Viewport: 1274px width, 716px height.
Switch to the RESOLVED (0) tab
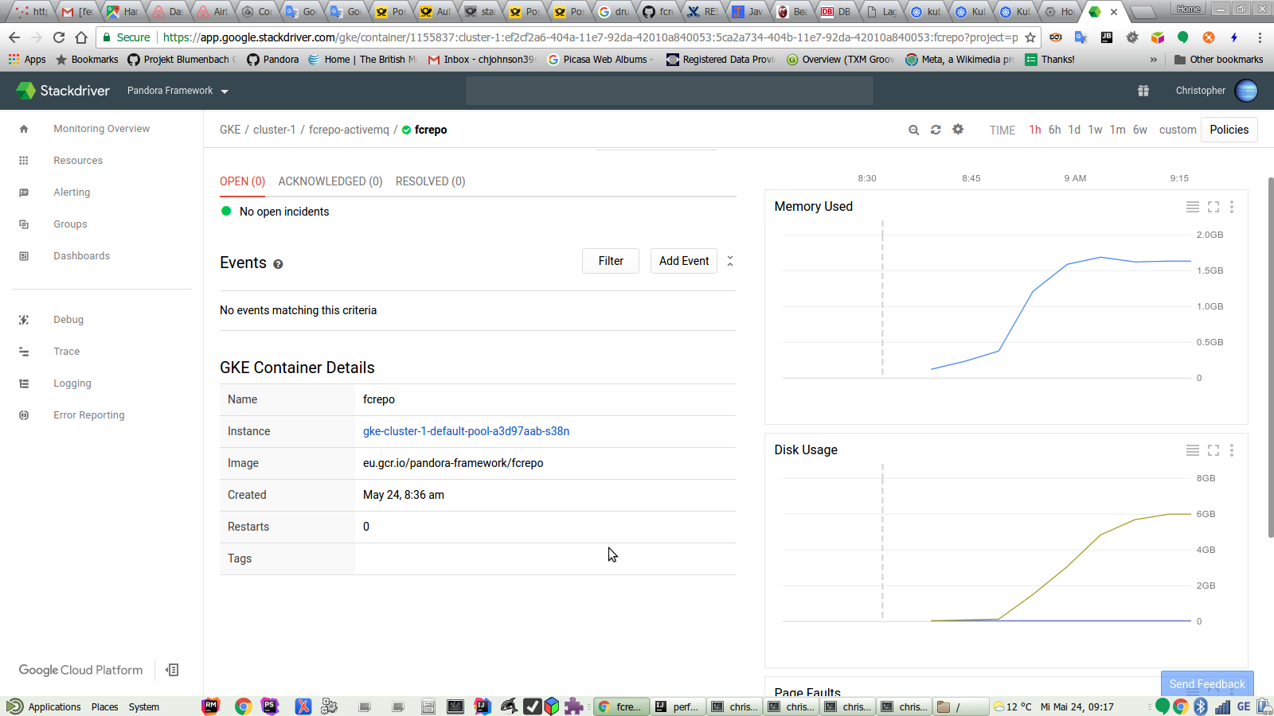[430, 181]
